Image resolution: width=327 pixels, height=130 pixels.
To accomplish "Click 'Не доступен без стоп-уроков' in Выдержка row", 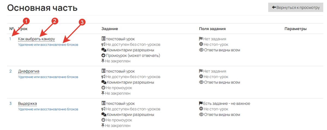I will (x=133, y=109).
